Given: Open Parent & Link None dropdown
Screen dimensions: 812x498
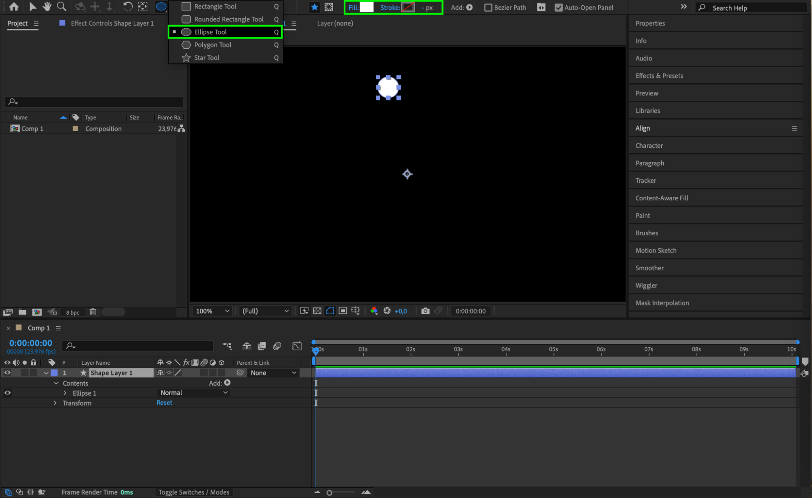Looking at the screenshot, I should pyautogui.click(x=273, y=373).
